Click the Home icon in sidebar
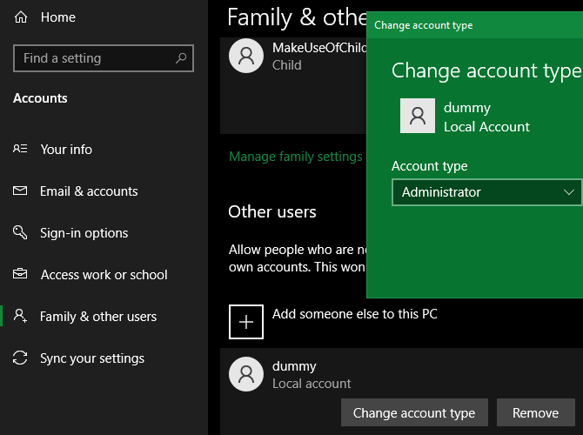This screenshot has width=583, height=435. click(21, 17)
